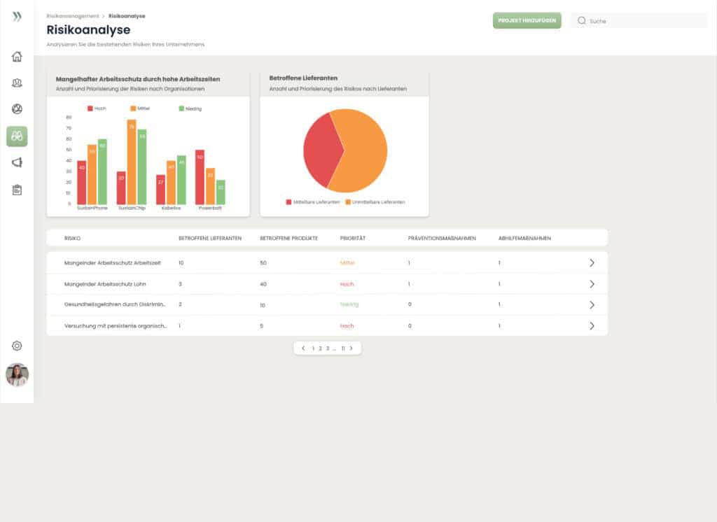Select page 1 in pagination

coord(313,348)
